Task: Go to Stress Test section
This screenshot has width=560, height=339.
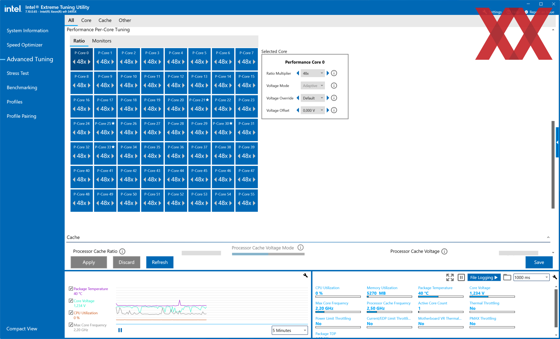Action: click(x=17, y=73)
